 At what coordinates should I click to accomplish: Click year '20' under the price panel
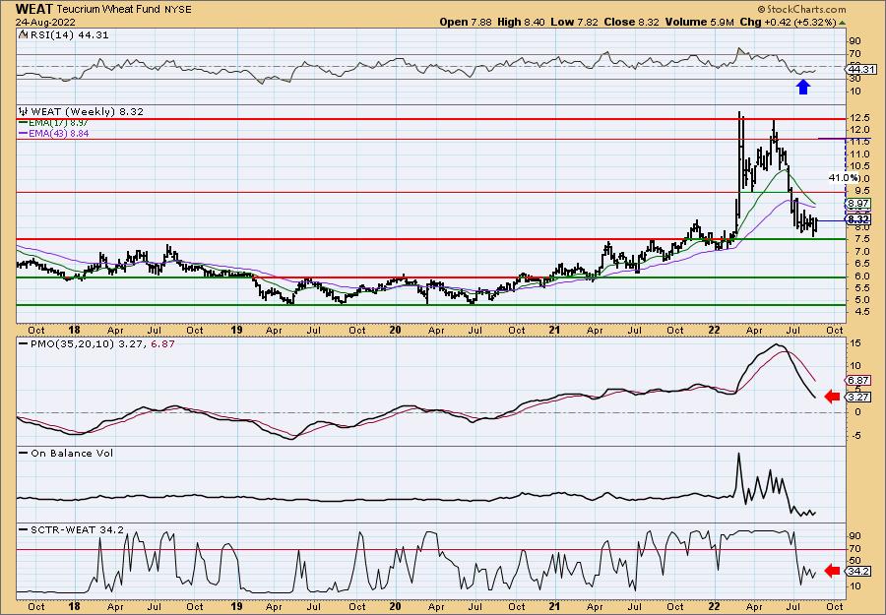[x=395, y=330]
